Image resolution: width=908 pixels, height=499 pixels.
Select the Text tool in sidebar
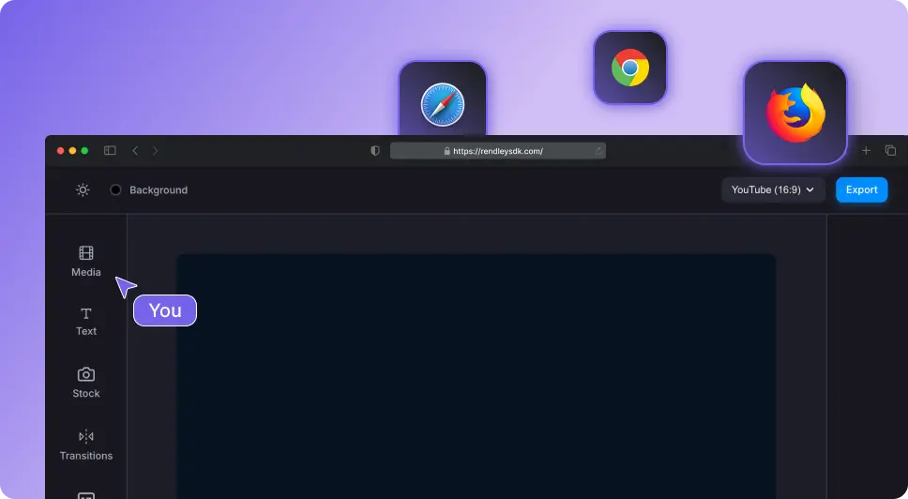[86, 321]
